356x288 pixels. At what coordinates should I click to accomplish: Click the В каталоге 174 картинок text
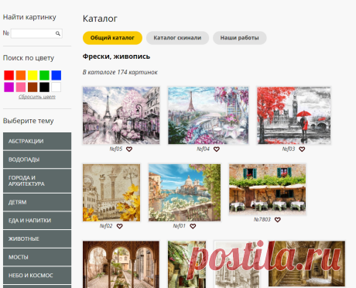pos(120,72)
